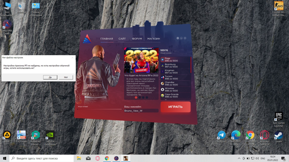Click Chandler server emblem icon
The height and width of the screenshot is (162, 289).
click(x=162, y=84)
